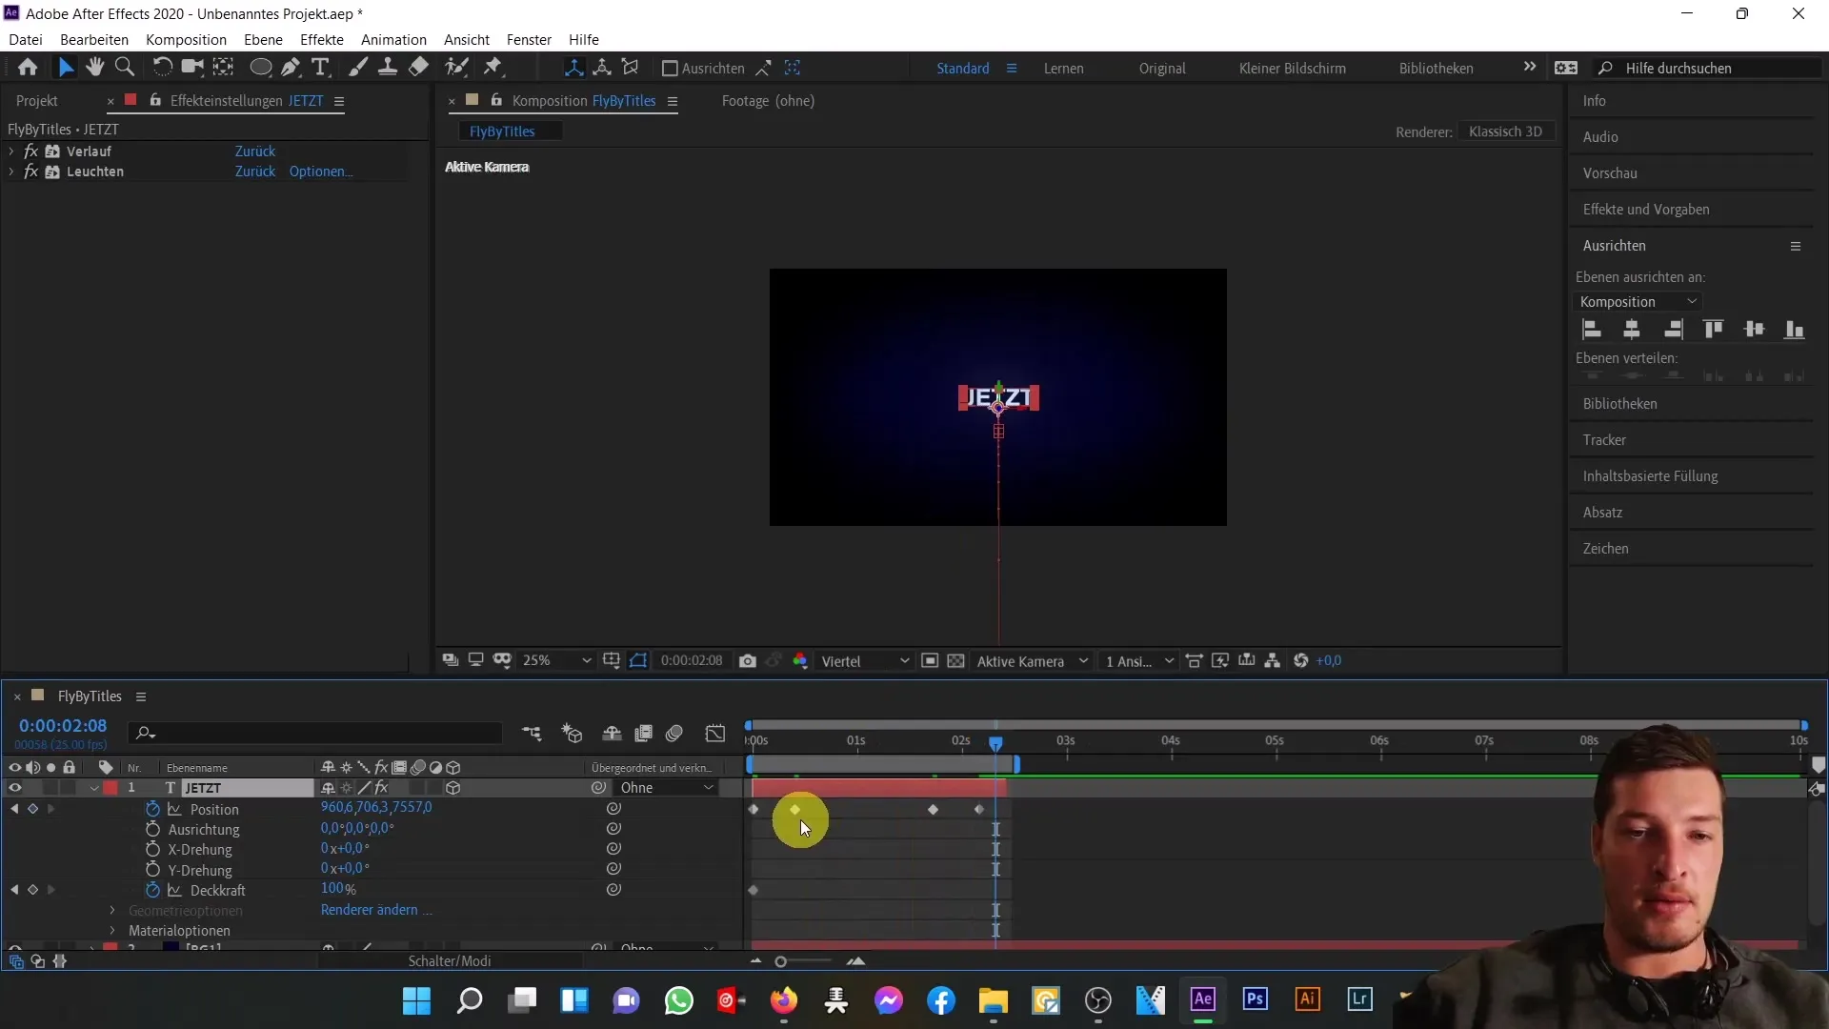Click Optionen link for Leuchten effect
Screen dimensions: 1829x1029
tap(320, 171)
